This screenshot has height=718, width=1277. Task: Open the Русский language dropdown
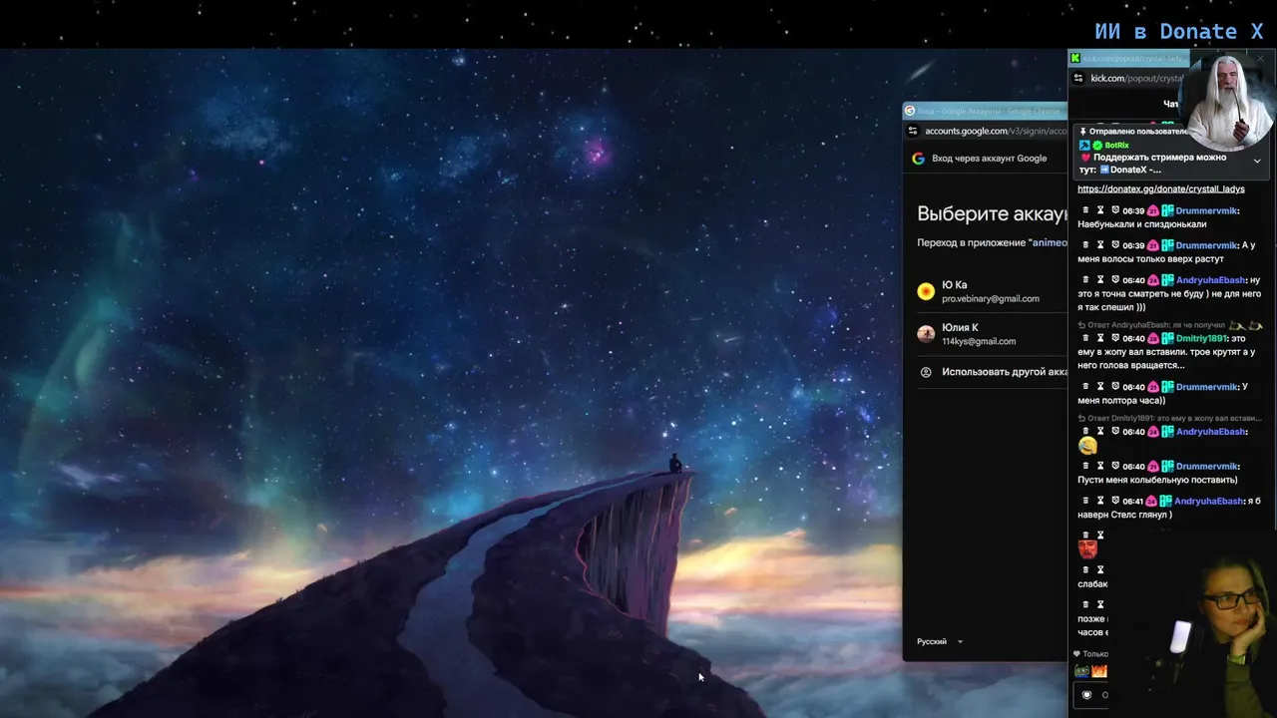[x=940, y=641]
